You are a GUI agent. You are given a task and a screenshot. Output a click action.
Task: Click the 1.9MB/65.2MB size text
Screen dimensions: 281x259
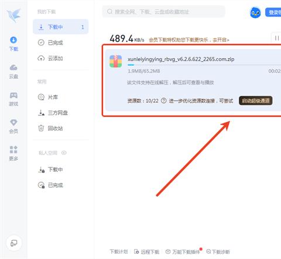(x=144, y=71)
